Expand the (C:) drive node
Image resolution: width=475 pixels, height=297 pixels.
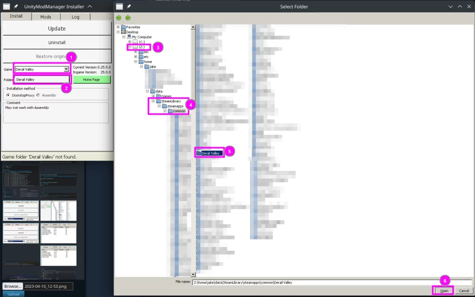pos(130,42)
